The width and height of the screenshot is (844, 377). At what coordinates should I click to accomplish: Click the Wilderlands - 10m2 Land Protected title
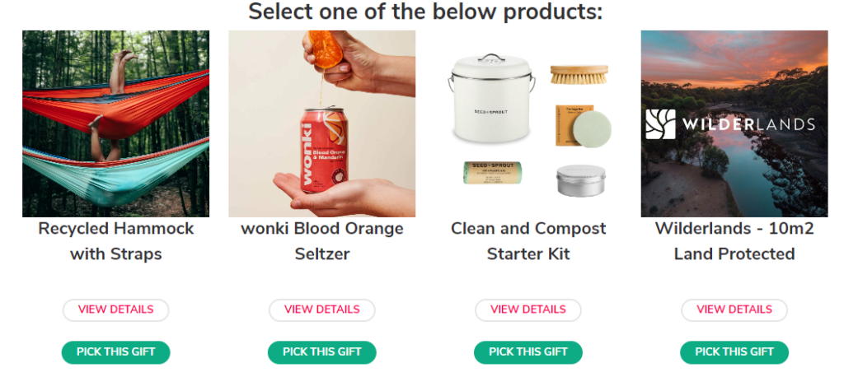point(734,241)
